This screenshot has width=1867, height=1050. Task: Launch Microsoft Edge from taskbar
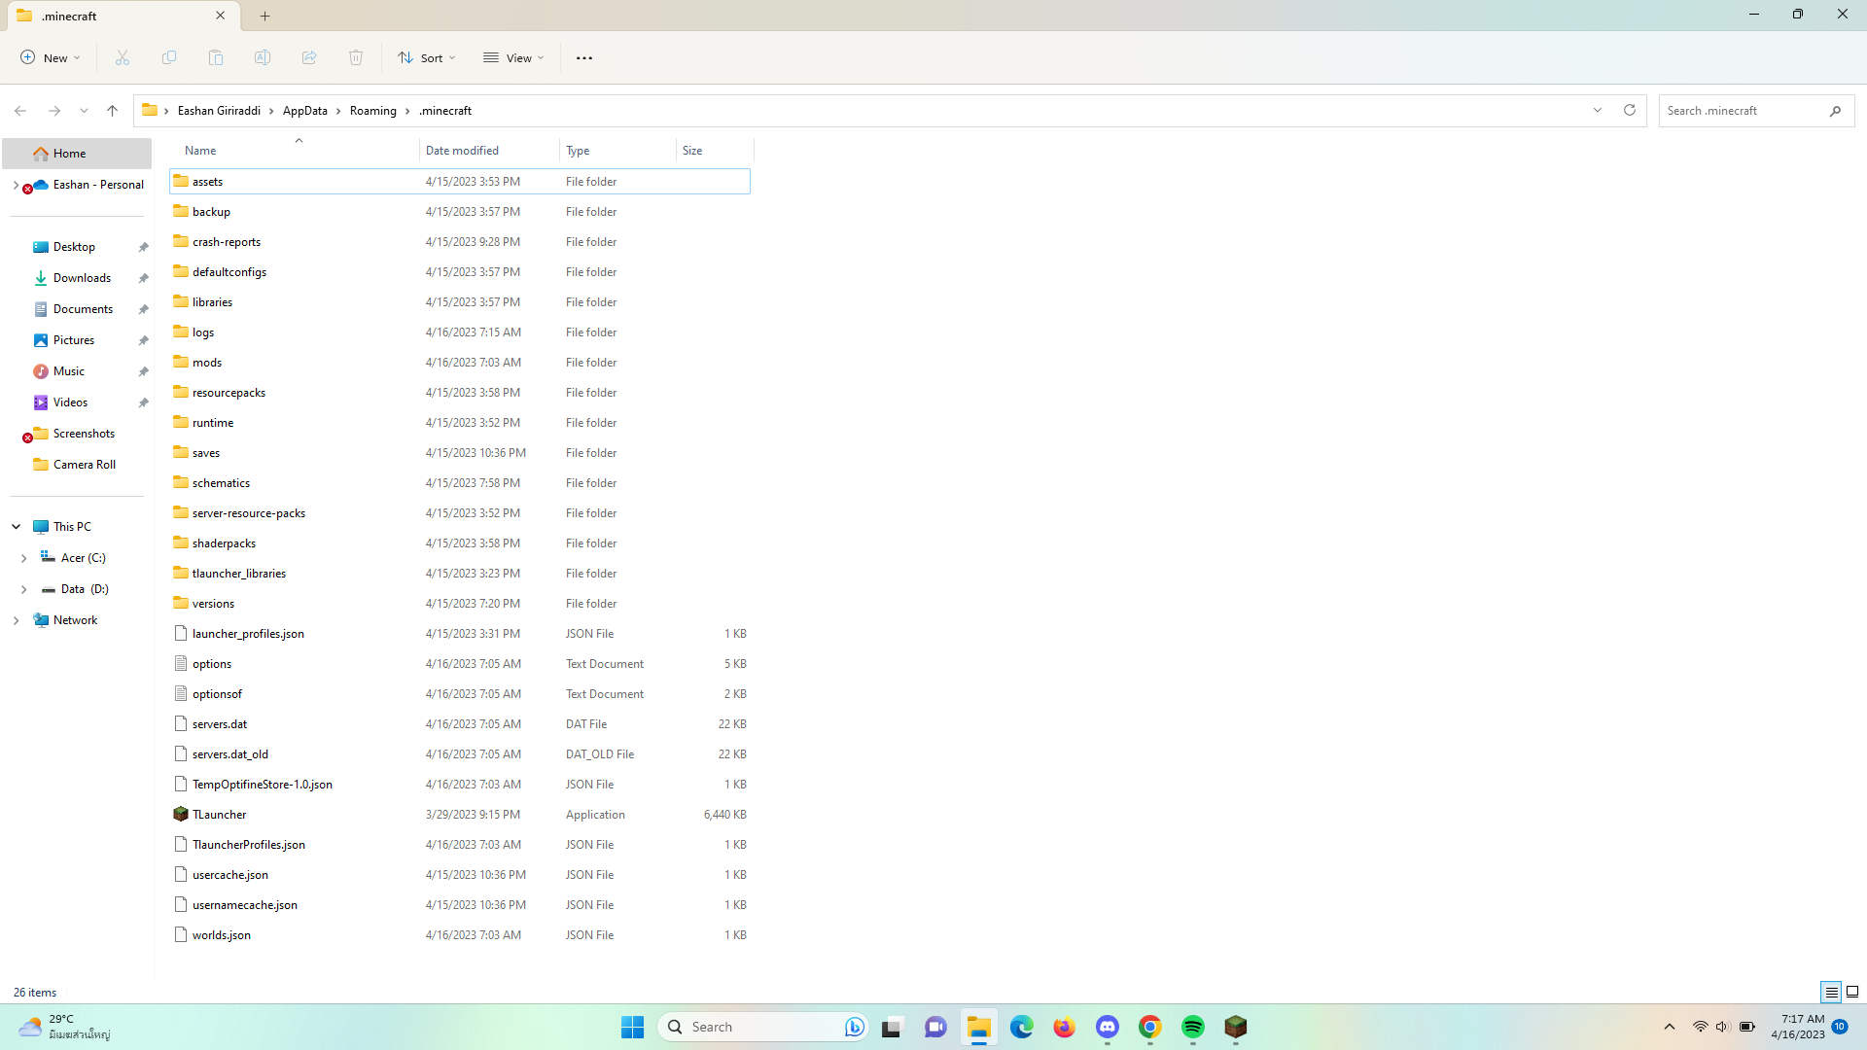[x=1022, y=1027]
